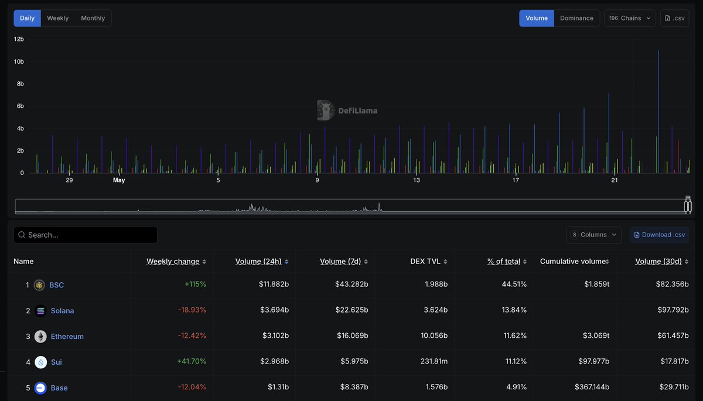
Task: Click the search magnifier icon
Action: (22, 235)
